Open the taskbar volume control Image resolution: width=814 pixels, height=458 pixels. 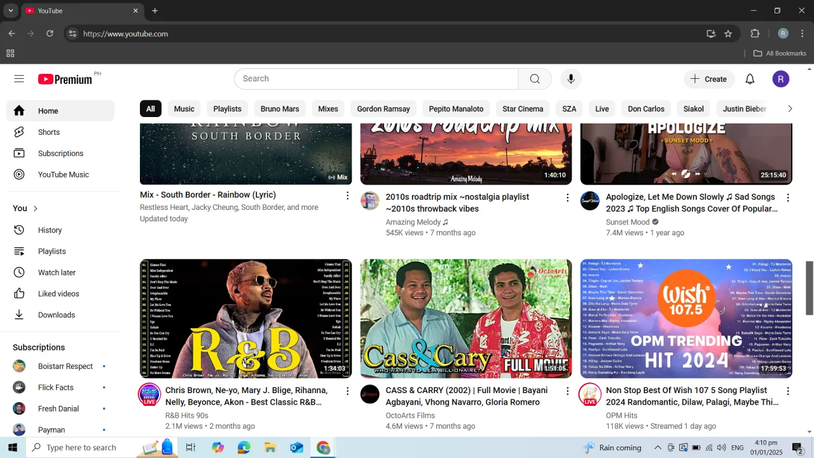[721, 448]
